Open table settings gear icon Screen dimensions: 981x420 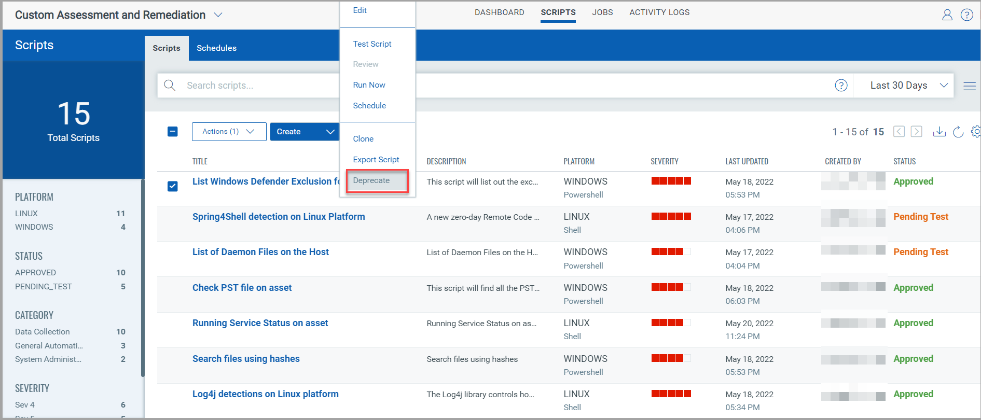tap(975, 132)
